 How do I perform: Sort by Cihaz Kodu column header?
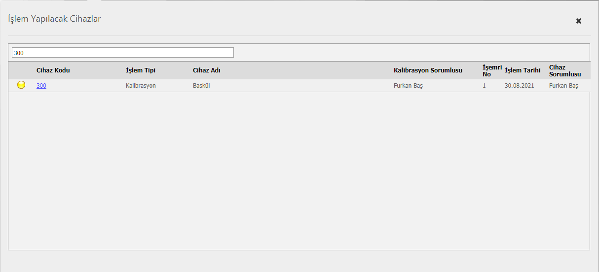click(x=53, y=70)
